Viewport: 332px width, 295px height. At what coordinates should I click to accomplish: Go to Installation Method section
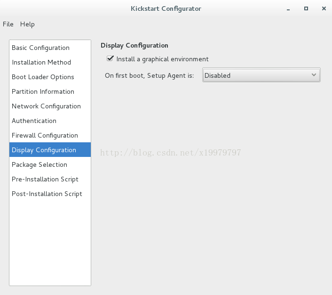50,62
